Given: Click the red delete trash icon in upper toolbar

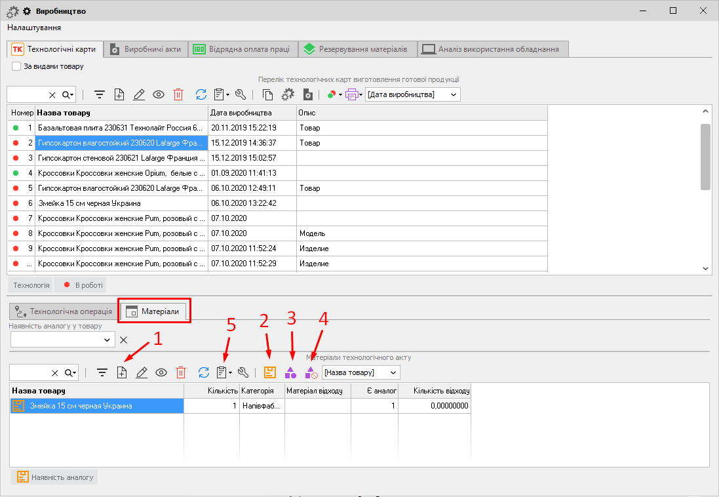Looking at the screenshot, I should pyautogui.click(x=178, y=94).
